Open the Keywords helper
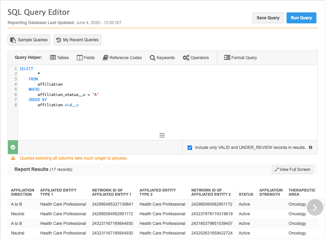This screenshot has width=325, height=239. tap(162, 58)
